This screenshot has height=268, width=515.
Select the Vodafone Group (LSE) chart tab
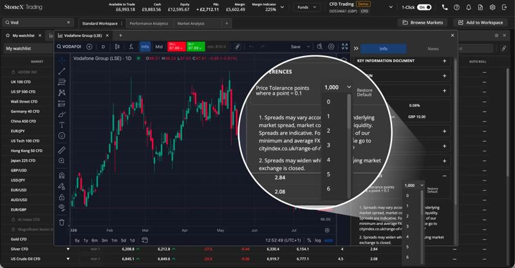point(83,35)
